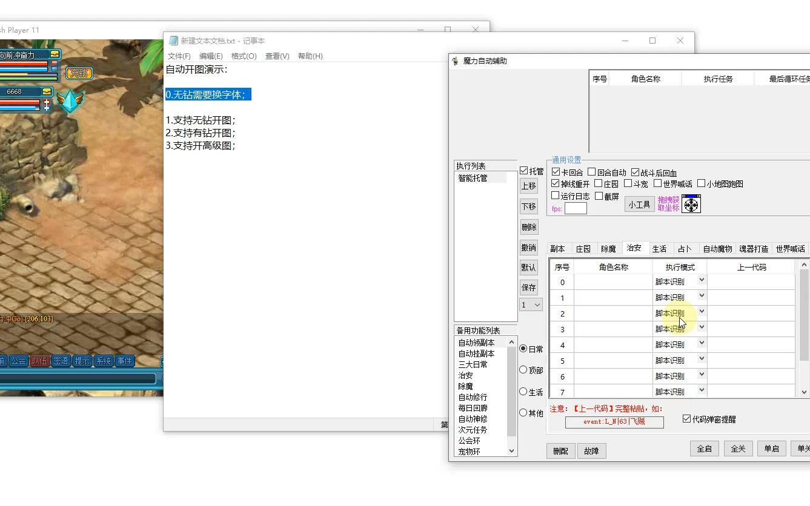The height and width of the screenshot is (506, 810).
Task: Open Notepad 查看(V) menu
Action: pos(277,56)
